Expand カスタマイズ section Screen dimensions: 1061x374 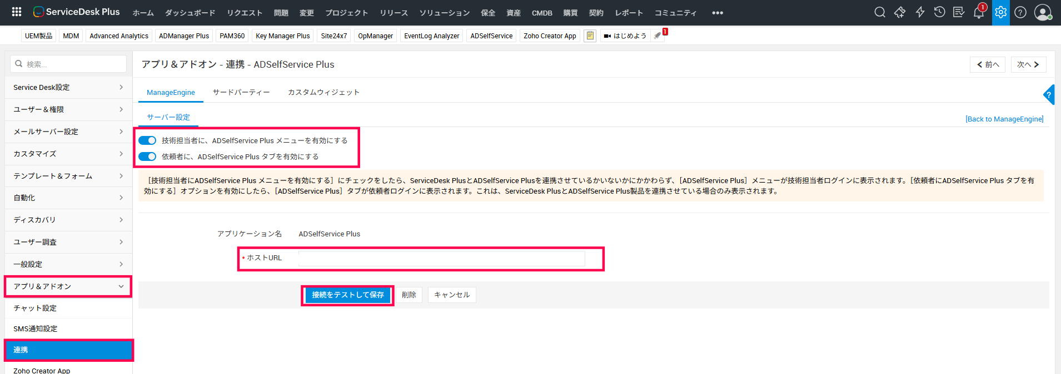pyautogui.click(x=68, y=154)
